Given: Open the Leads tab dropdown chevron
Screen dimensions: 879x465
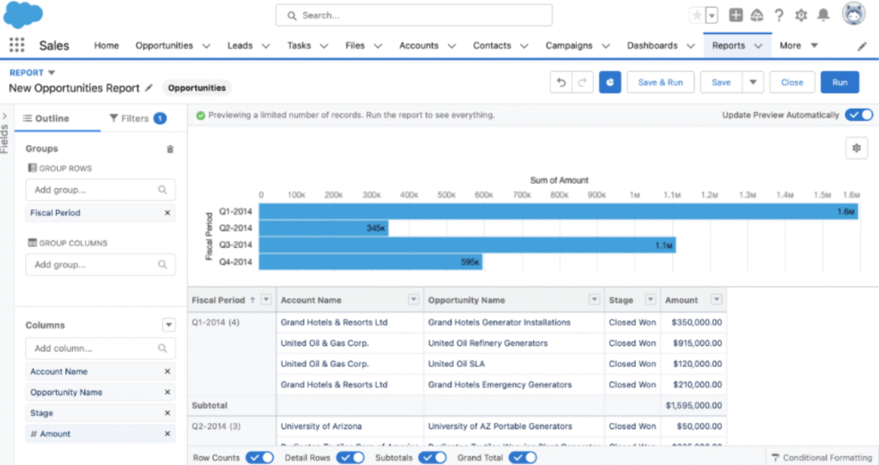Looking at the screenshot, I should 266,46.
